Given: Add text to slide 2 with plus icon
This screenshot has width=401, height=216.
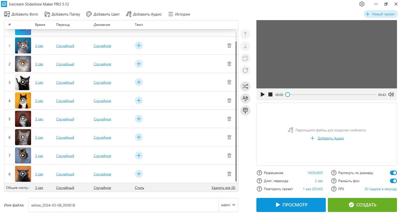Looking at the screenshot, I should tap(139, 64).
